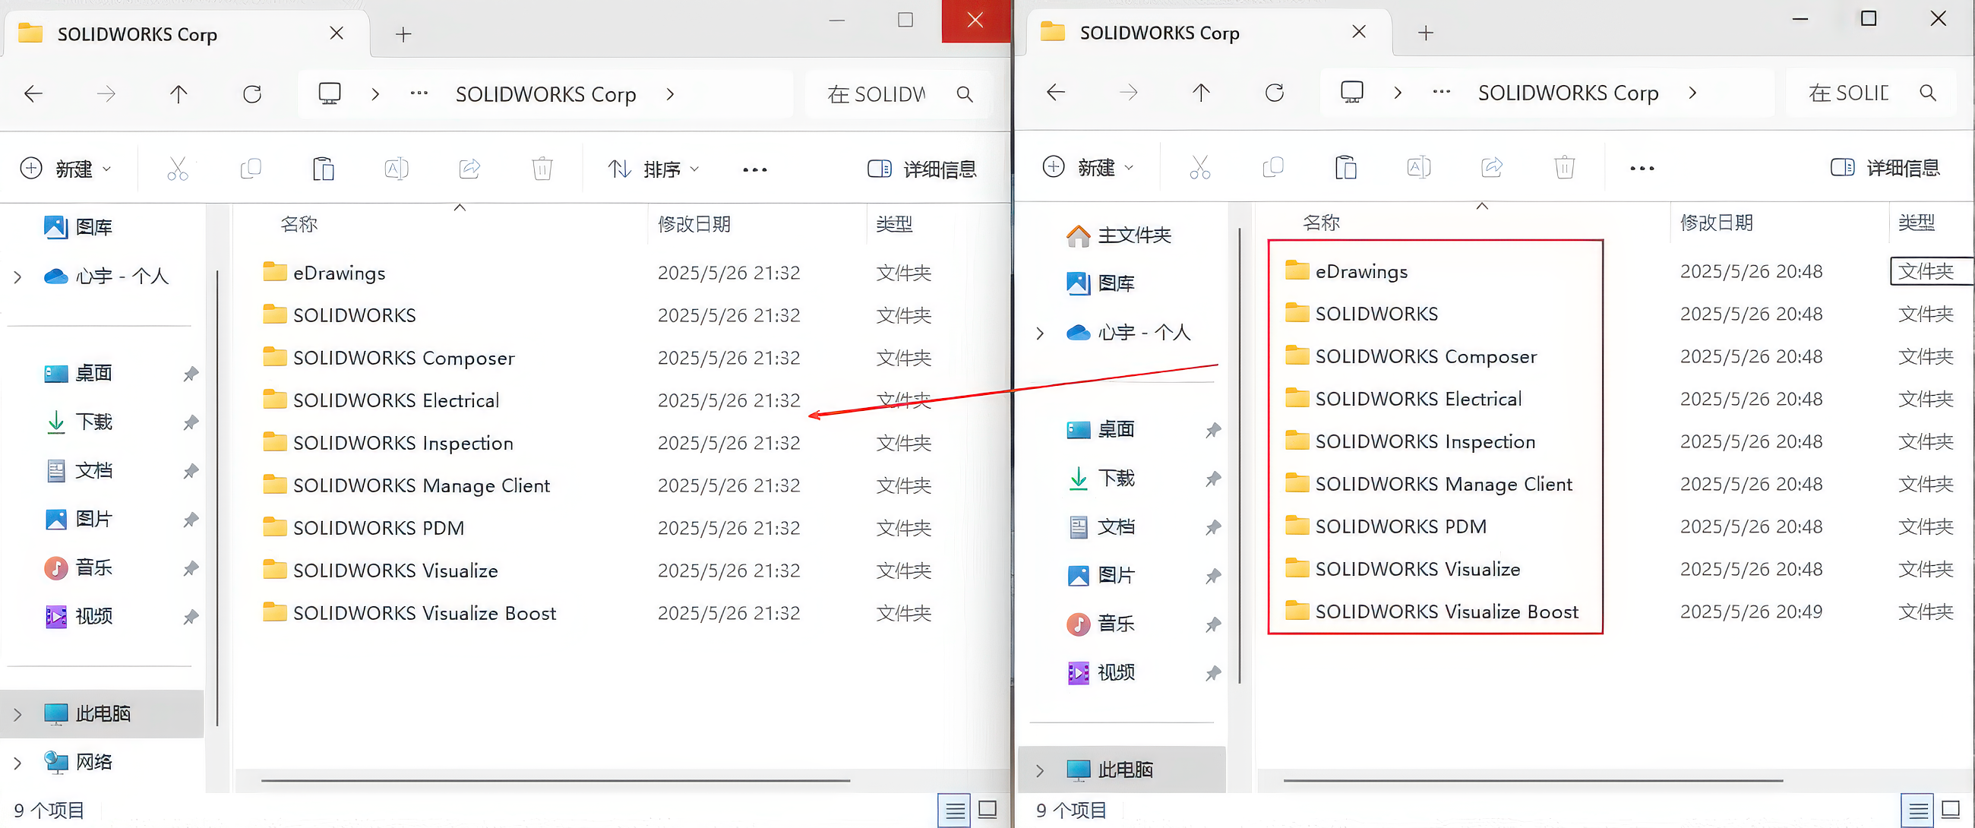
Task: Click Cut icon in left window toolbar
Action: point(177,169)
